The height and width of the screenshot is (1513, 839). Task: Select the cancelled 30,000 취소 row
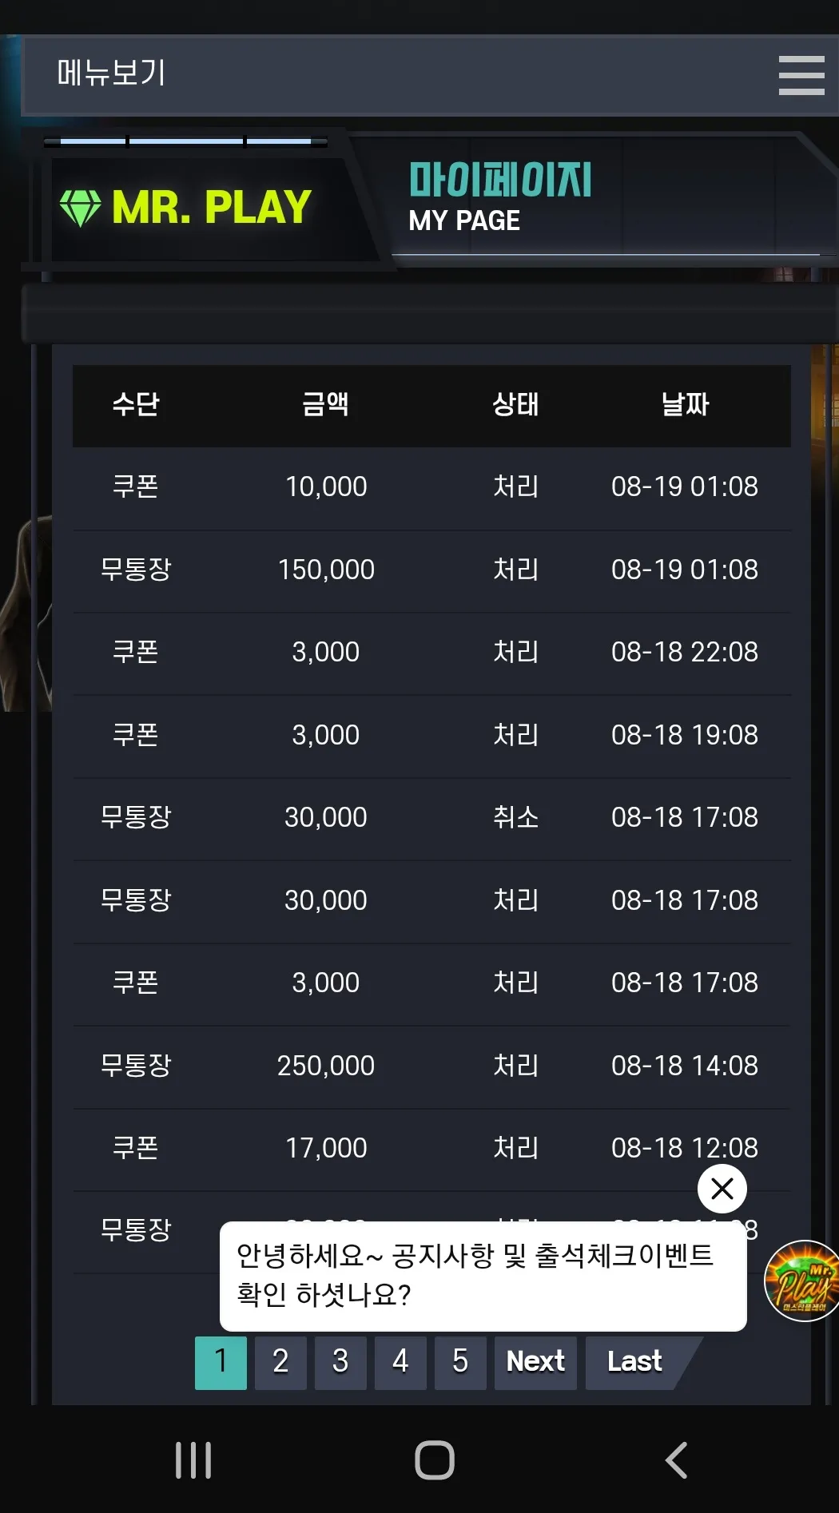point(431,818)
